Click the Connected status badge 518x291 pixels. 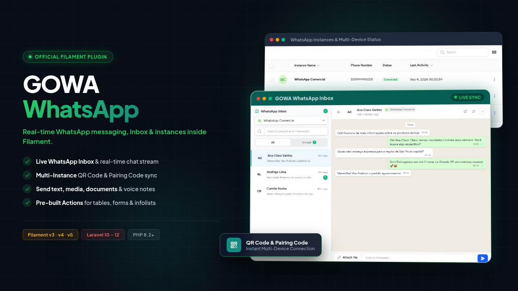[391, 80]
